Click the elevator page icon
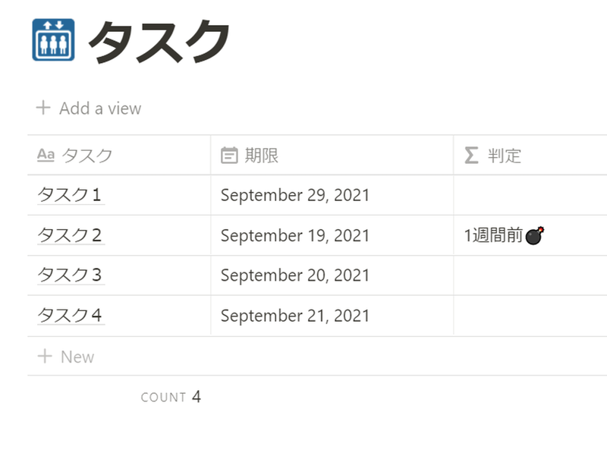This screenshot has height=456, width=607. point(53,40)
